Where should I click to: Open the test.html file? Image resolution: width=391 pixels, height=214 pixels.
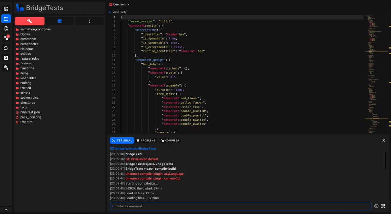[24, 122]
